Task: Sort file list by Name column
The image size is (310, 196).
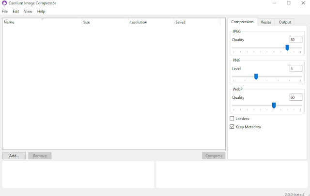Action: pyautogui.click(x=42, y=22)
